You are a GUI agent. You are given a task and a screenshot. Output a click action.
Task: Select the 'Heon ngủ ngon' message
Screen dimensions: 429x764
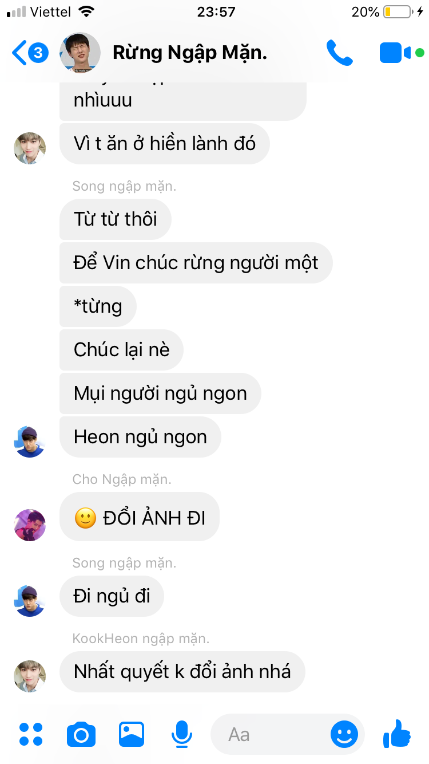click(140, 437)
